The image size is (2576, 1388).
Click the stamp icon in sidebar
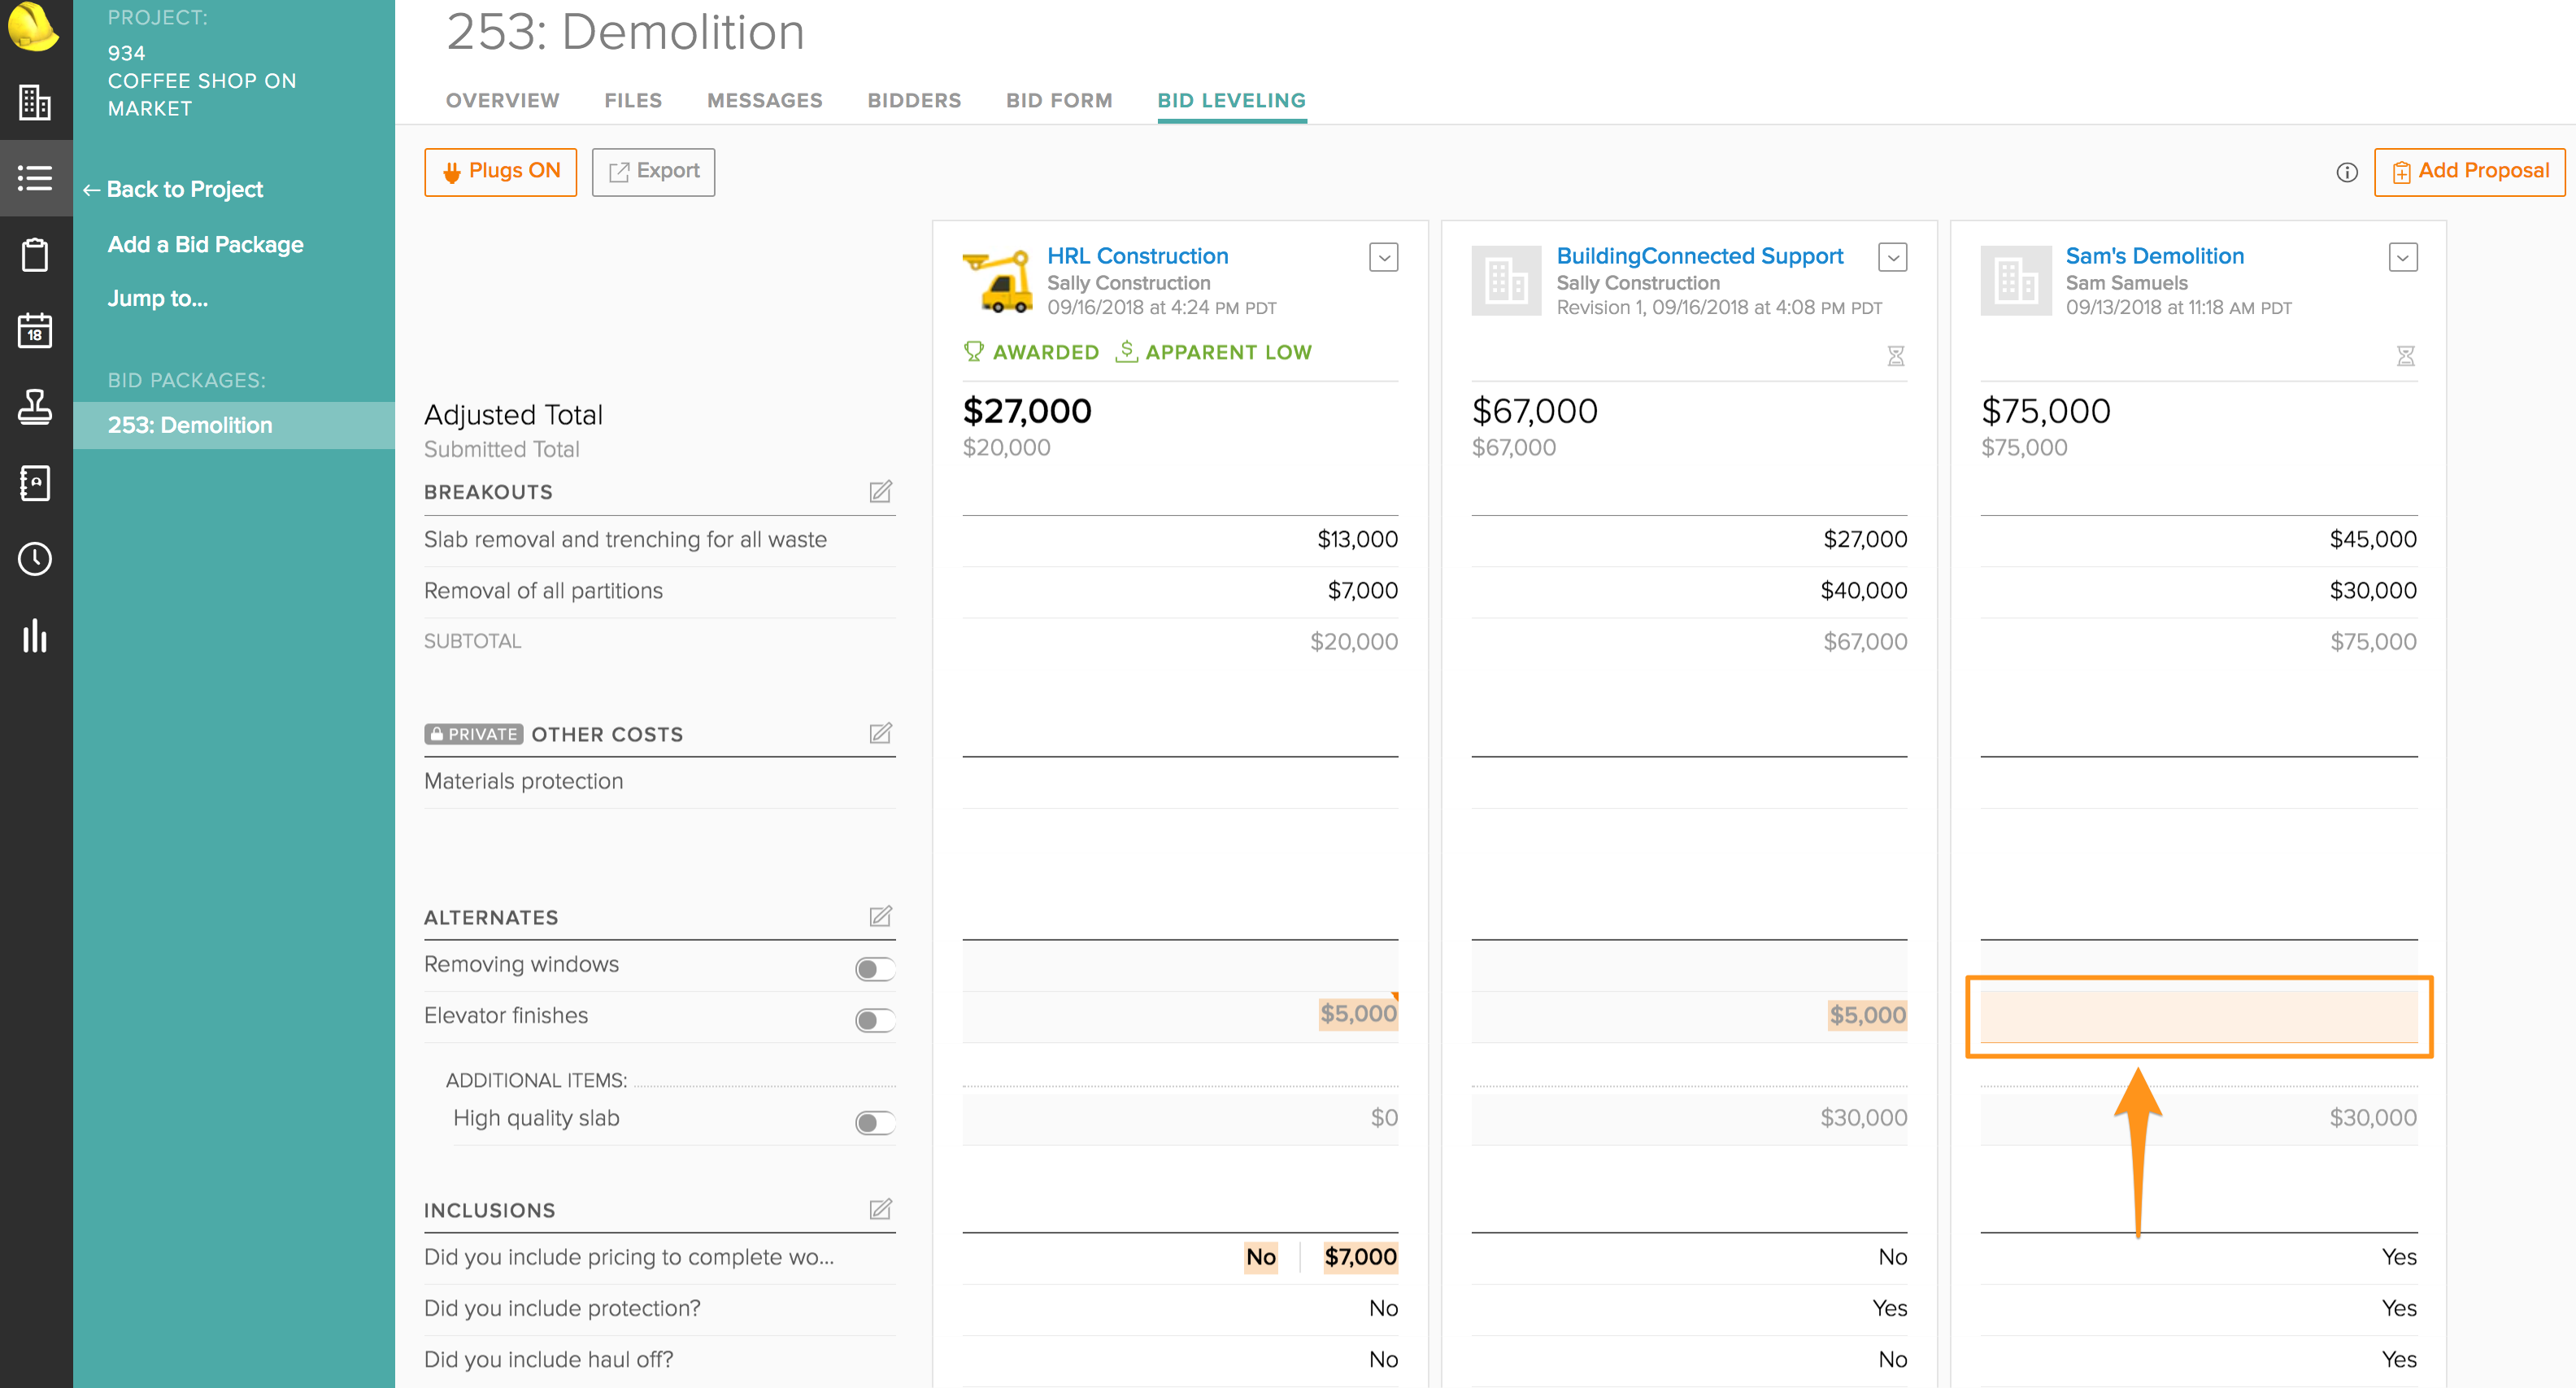(35, 406)
